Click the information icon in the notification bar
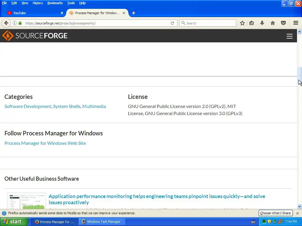This screenshot has width=302, height=226. click(x=4, y=213)
